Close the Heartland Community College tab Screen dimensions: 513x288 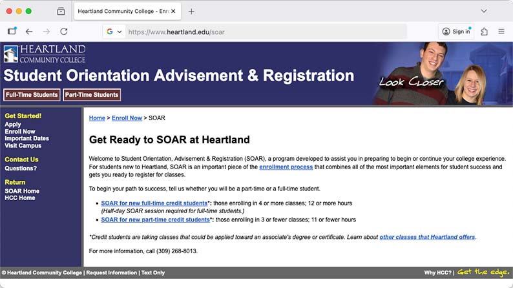pyautogui.click(x=173, y=12)
